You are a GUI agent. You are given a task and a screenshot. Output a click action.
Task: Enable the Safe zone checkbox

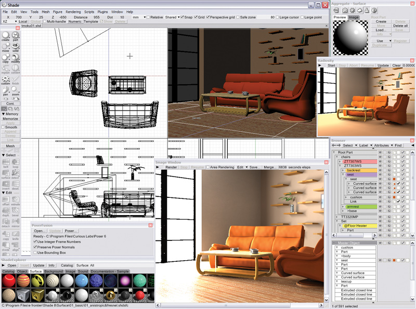tap(238, 17)
